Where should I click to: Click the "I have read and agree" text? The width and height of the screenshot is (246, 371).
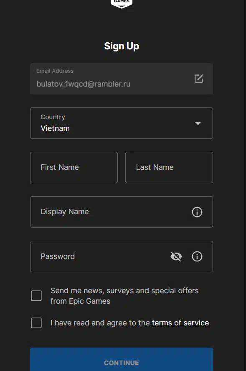point(100,323)
